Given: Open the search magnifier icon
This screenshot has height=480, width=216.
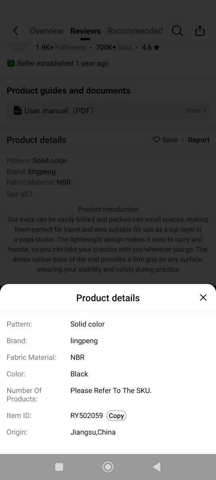Looking at the screenshot, I should tap(177, 31).
